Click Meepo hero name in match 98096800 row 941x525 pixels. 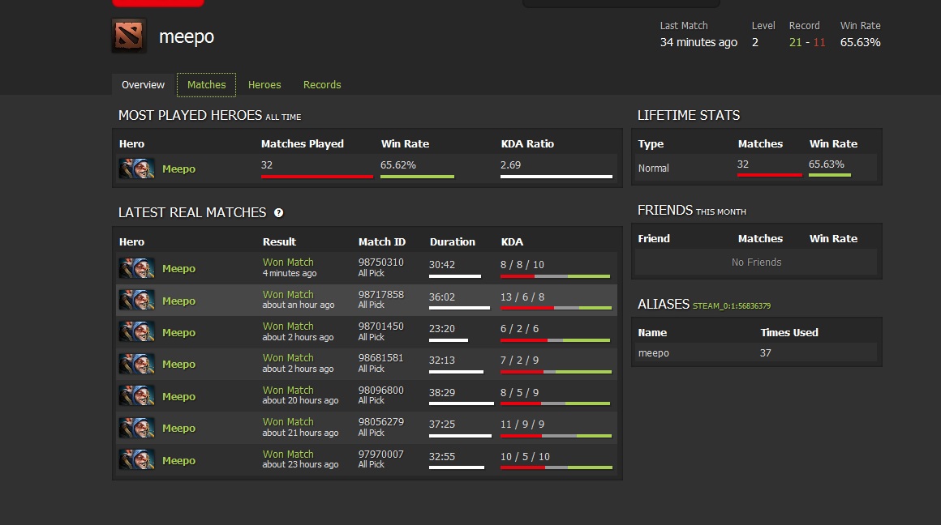coord(178,397)
